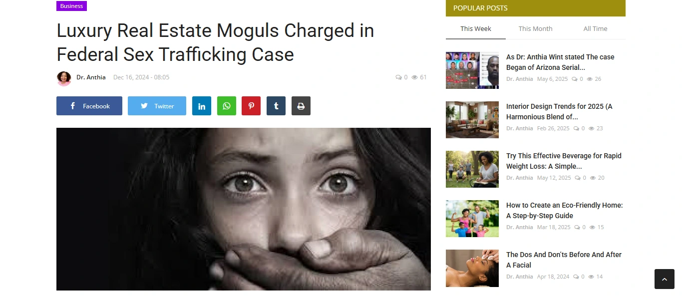Switch to This Week tab
This screenshot has height=299, width=682.
click(x=476, y=28)
